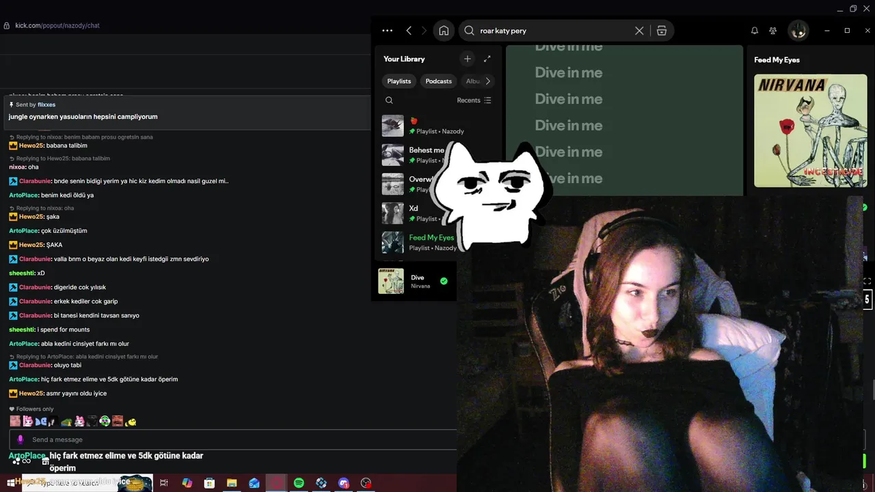
Task: Filter library by Albums chip
Action: coord(473,81)
